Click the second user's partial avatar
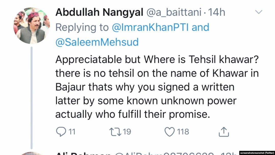The width and height of the screenshot is (275, 155). 32,153
